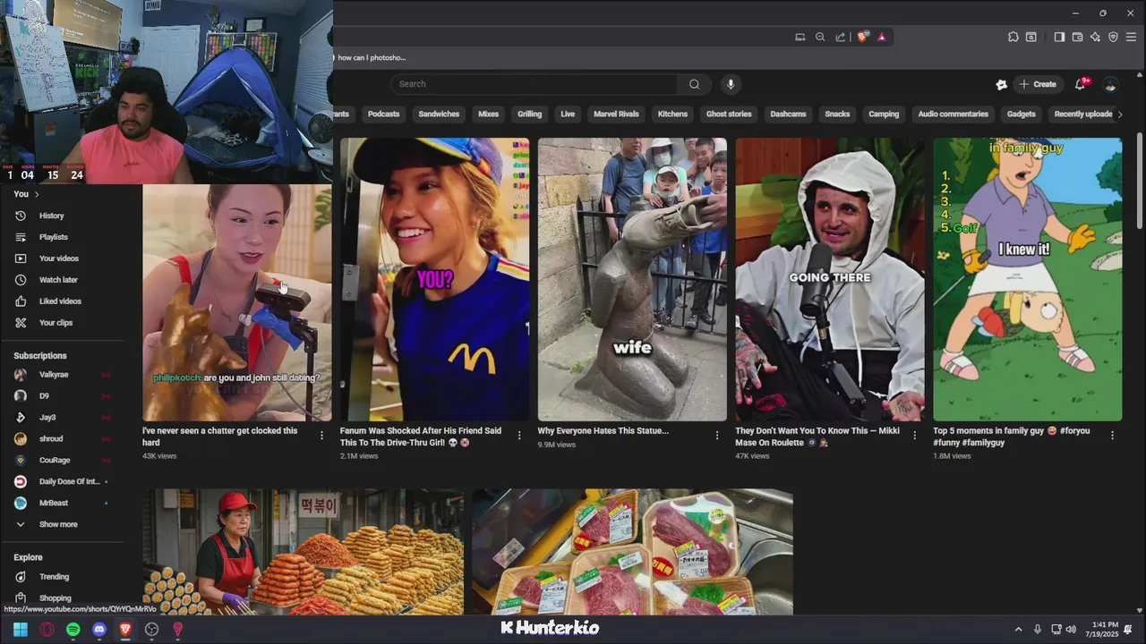
Task: Open Discord from the taskbar
Action: click(x=99, y=630)
